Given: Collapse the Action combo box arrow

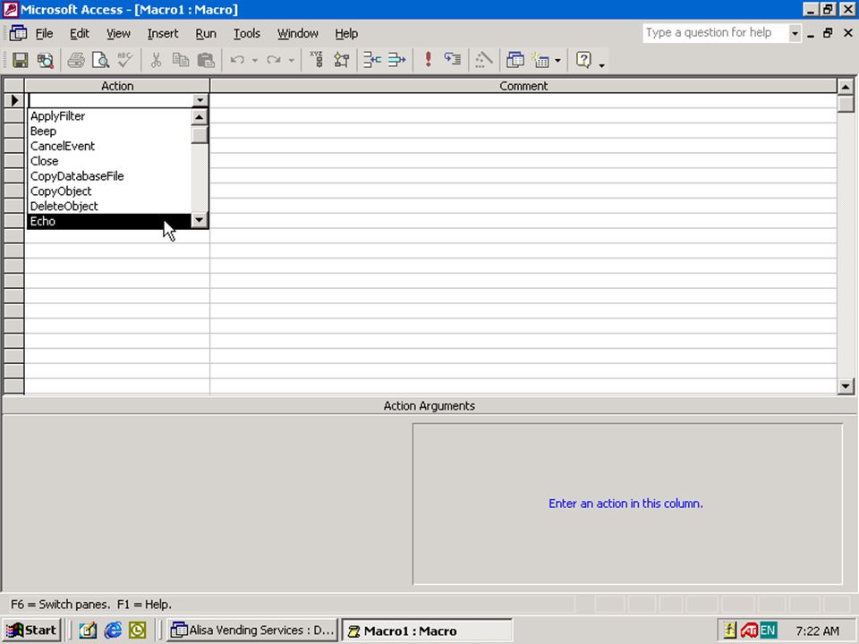Looking at the screenshot, I should (200, 100).
